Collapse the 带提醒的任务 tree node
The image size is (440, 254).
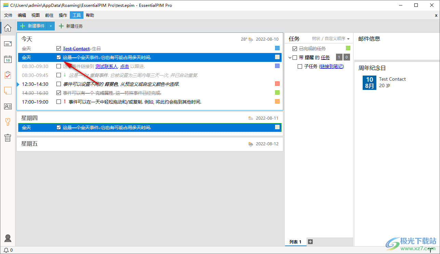click(290, 57)
